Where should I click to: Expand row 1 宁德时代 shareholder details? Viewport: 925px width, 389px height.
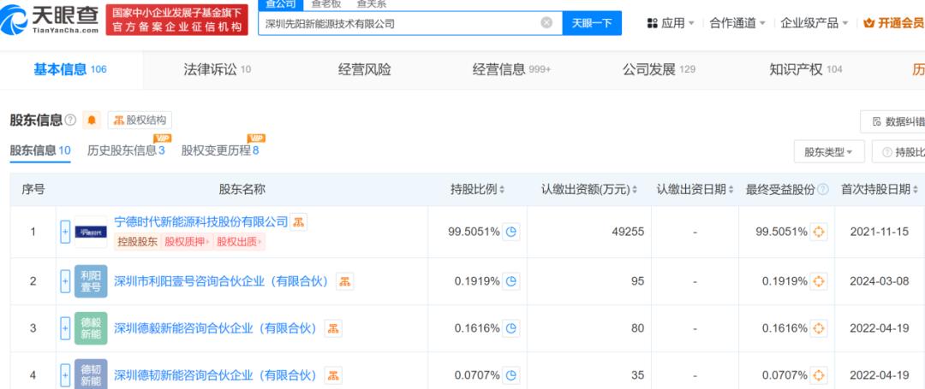65,232
